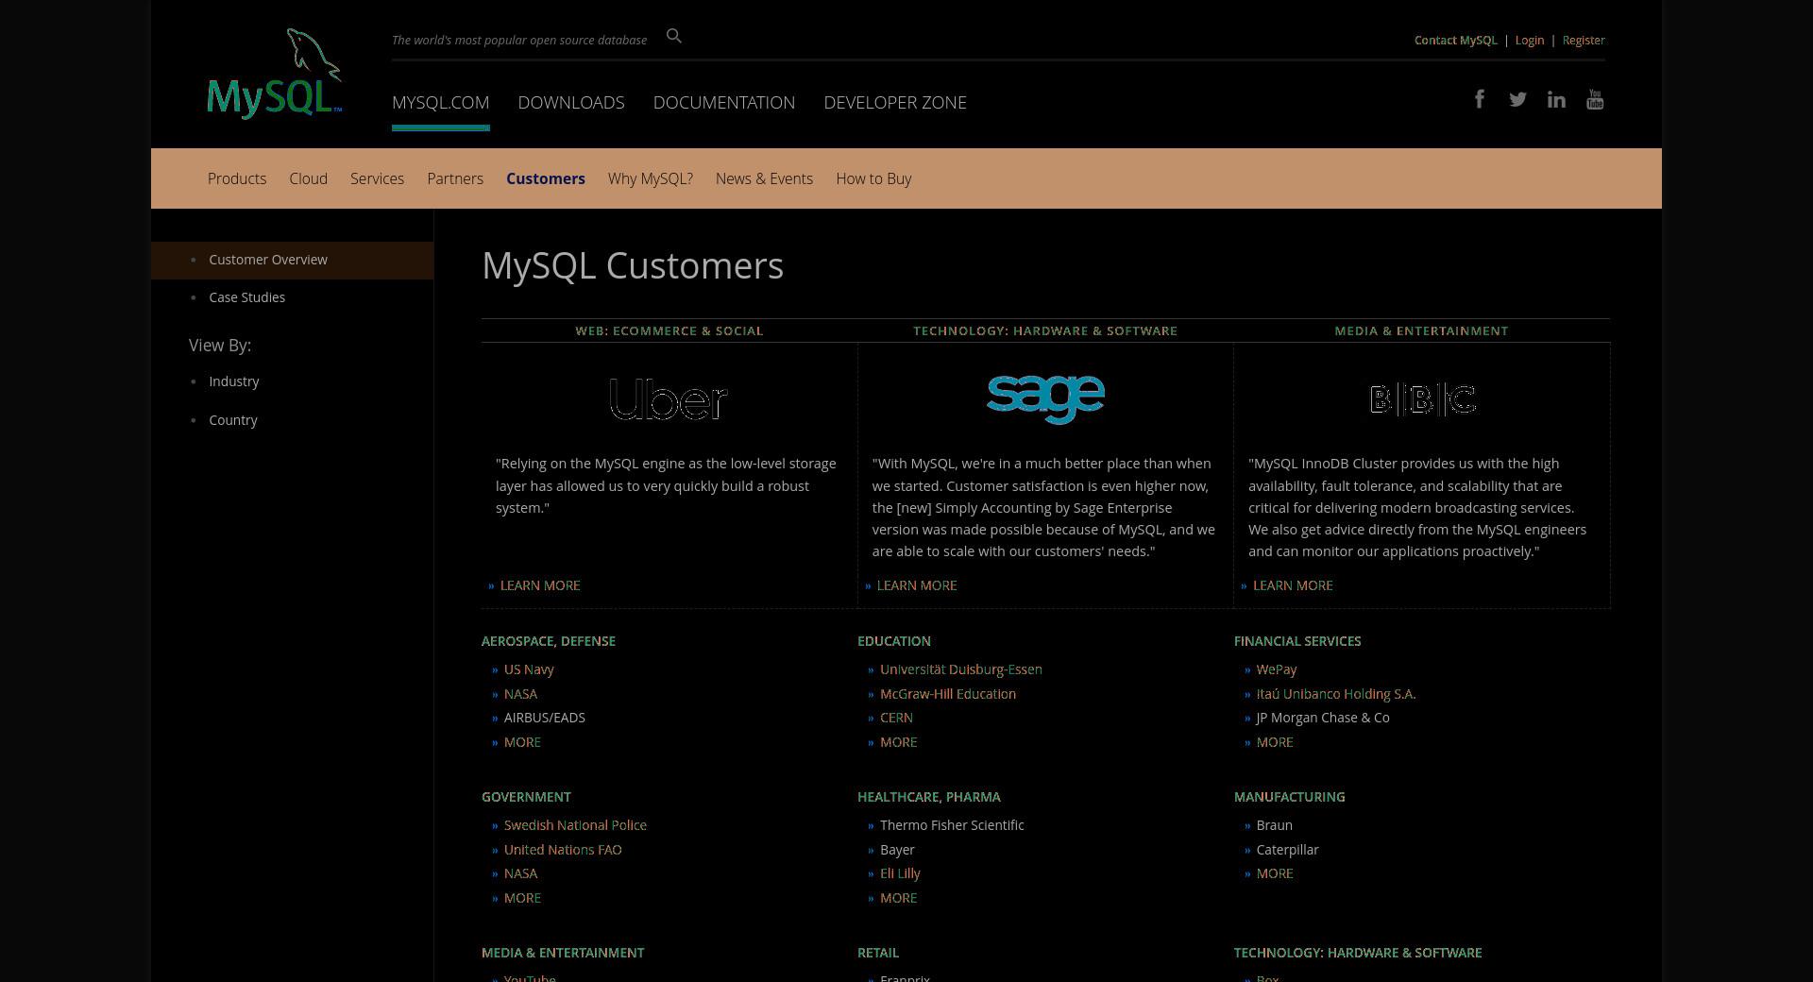Screen dimensions: 1813x982
Task: Click the Contact MySQL link
Action: pyautogui.click(x=1455, y=40)
